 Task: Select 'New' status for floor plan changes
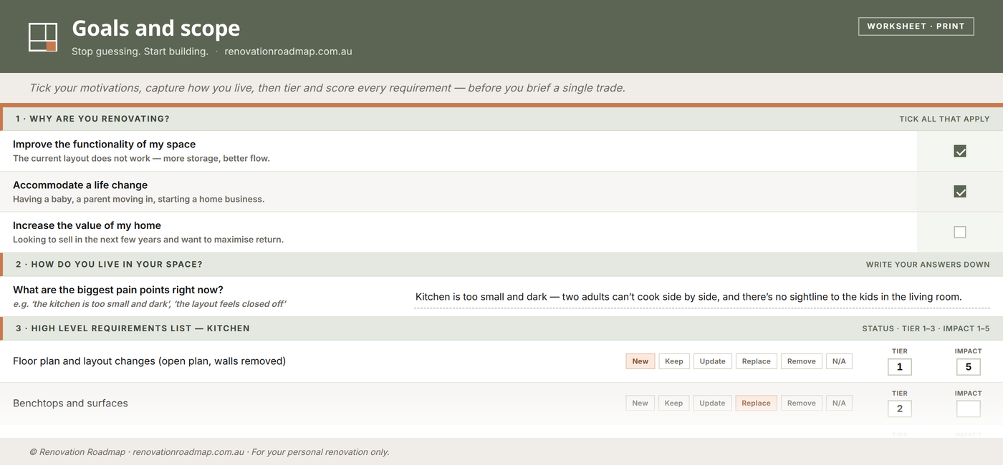coord(640,361)
